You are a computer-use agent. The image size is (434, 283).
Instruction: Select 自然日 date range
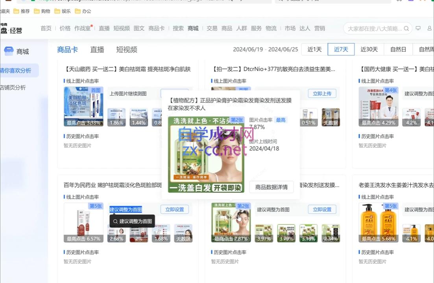398,50
